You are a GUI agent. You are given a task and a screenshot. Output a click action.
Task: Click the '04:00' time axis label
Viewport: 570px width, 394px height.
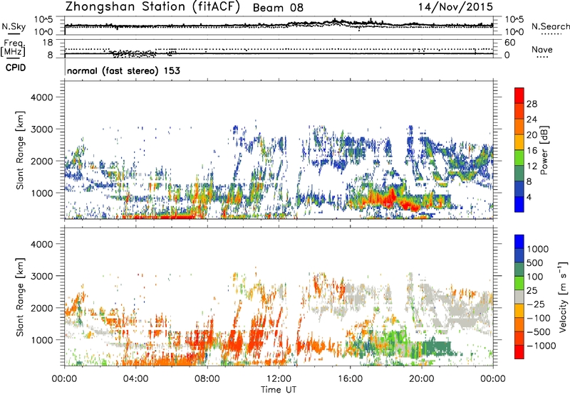click(x=135, y=379)
